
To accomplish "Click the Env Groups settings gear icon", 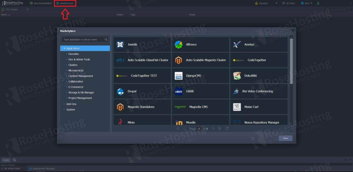I will [x=28, y=9].
